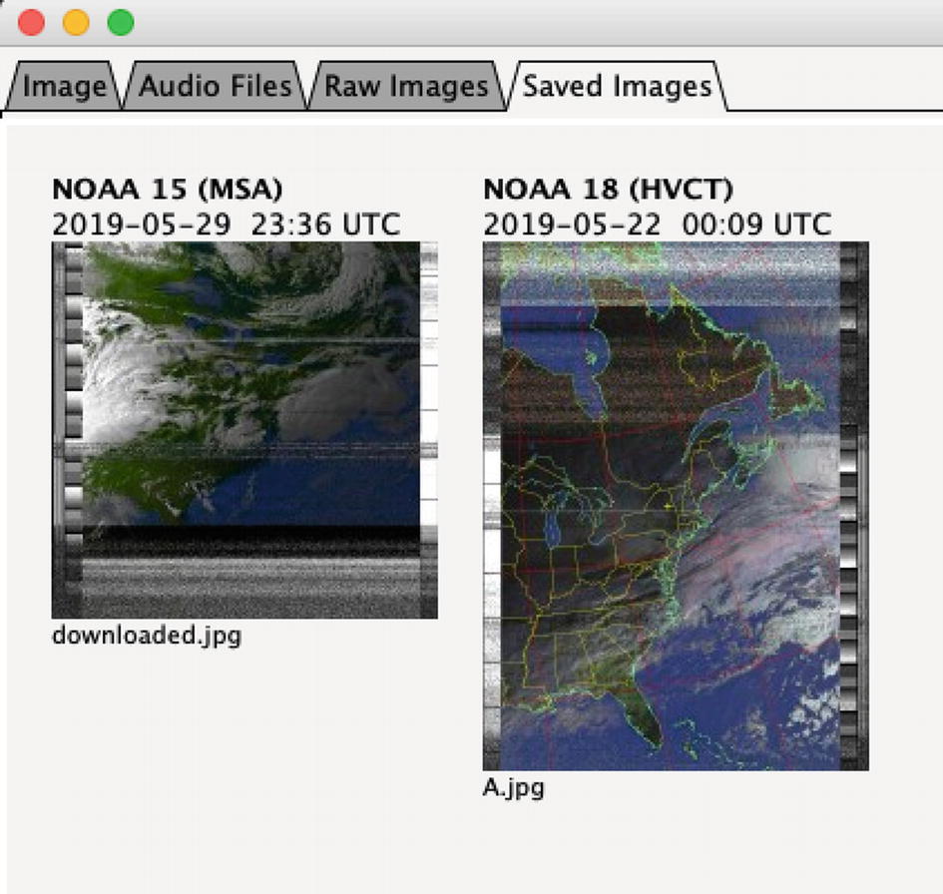This screenshot has width=943, height=894.
Task: Click the A.jpg file name
Action: click(x=514, y=788)
